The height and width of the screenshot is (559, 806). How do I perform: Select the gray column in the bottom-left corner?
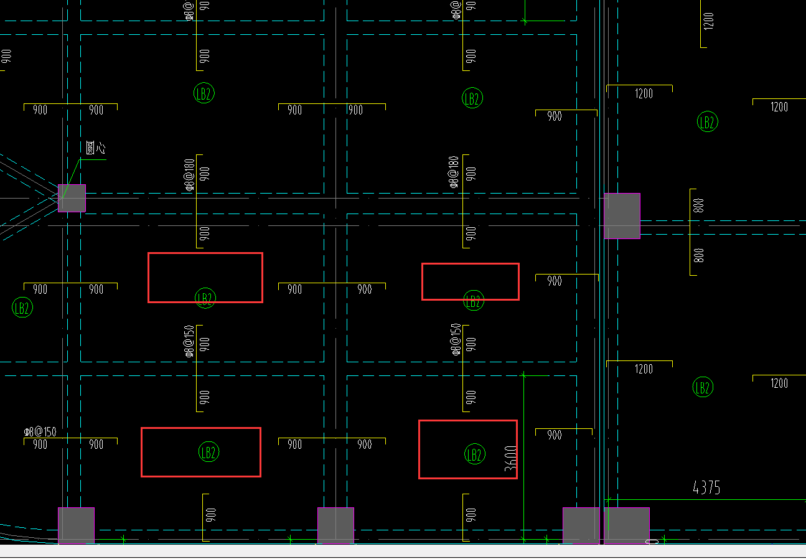point(76,525)
